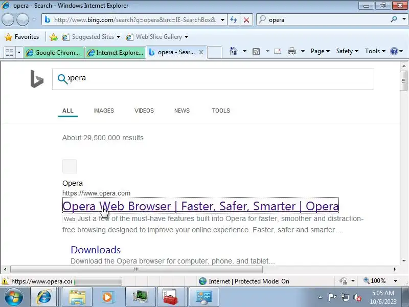Expand the Print options dropdown arrow

(303, 51)
